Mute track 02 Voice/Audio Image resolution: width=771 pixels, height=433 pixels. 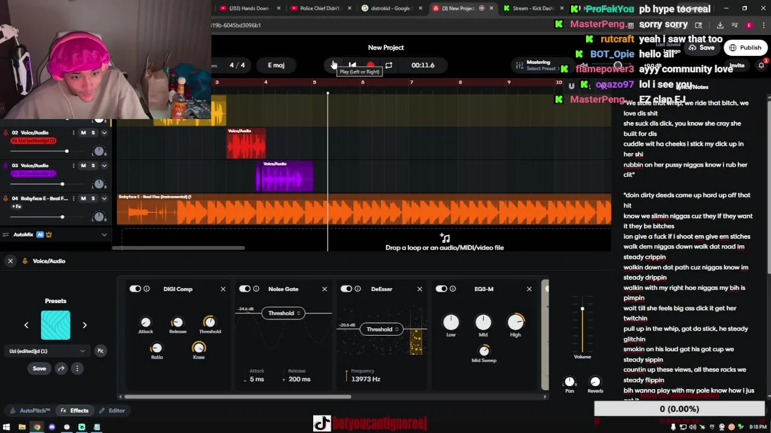[x=83, y=132]
